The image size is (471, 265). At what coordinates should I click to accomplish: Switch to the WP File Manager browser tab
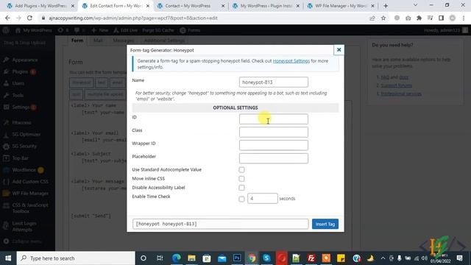(x=341, y=6)
